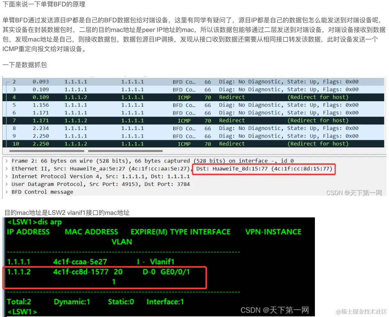The height and width of the screenshot is (317, 389).
Task: Expand the BFD Control message row
Action: [6, 192]
